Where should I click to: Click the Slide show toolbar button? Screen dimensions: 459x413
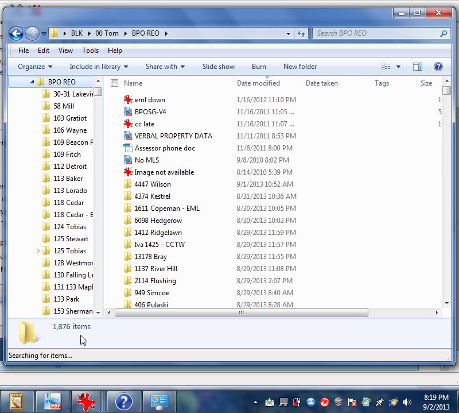(218, 67)
